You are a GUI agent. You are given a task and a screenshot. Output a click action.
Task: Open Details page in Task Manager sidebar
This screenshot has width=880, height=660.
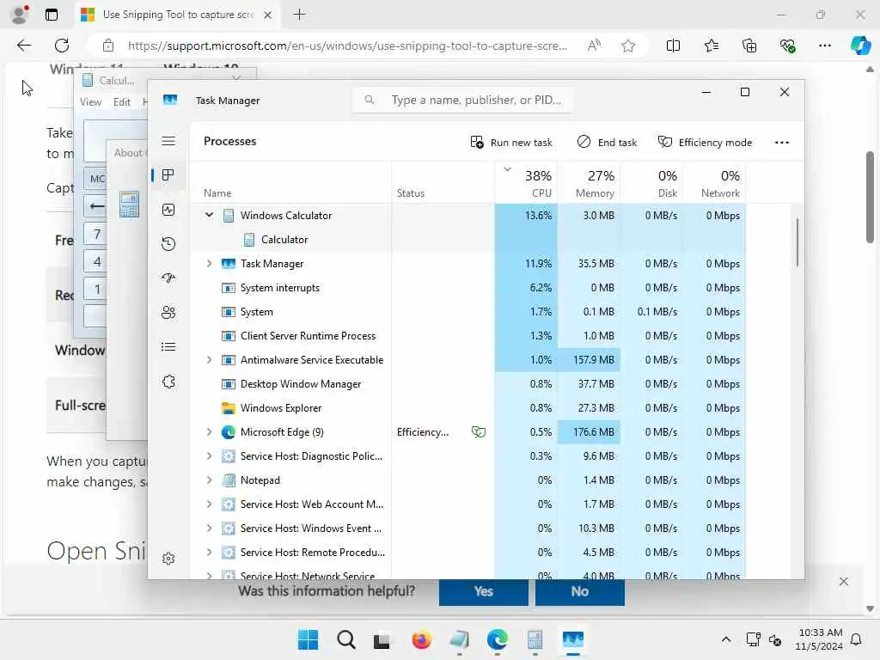(168, 347)
